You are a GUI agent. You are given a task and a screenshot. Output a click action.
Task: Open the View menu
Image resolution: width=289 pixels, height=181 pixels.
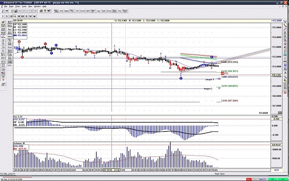pos(30,6)
